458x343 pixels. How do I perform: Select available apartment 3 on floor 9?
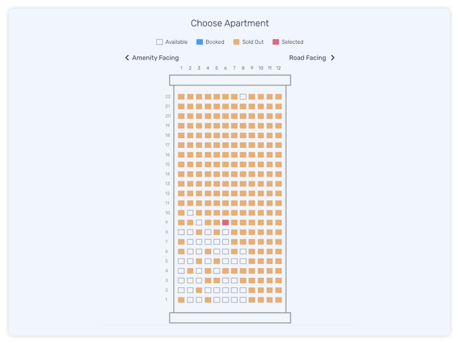click(x=199, y=222)
